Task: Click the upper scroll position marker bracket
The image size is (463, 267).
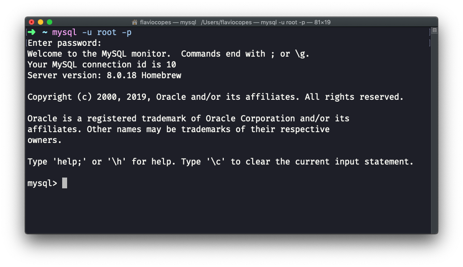Action: pos(429,32)
